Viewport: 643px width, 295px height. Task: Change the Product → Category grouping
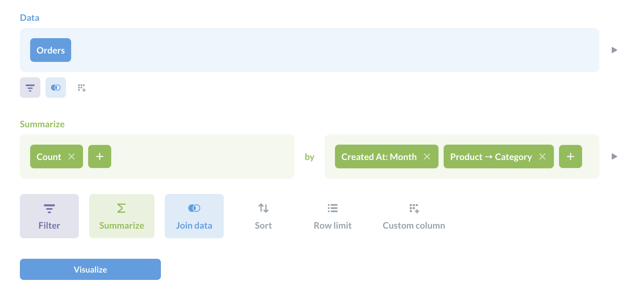[490, 156]
